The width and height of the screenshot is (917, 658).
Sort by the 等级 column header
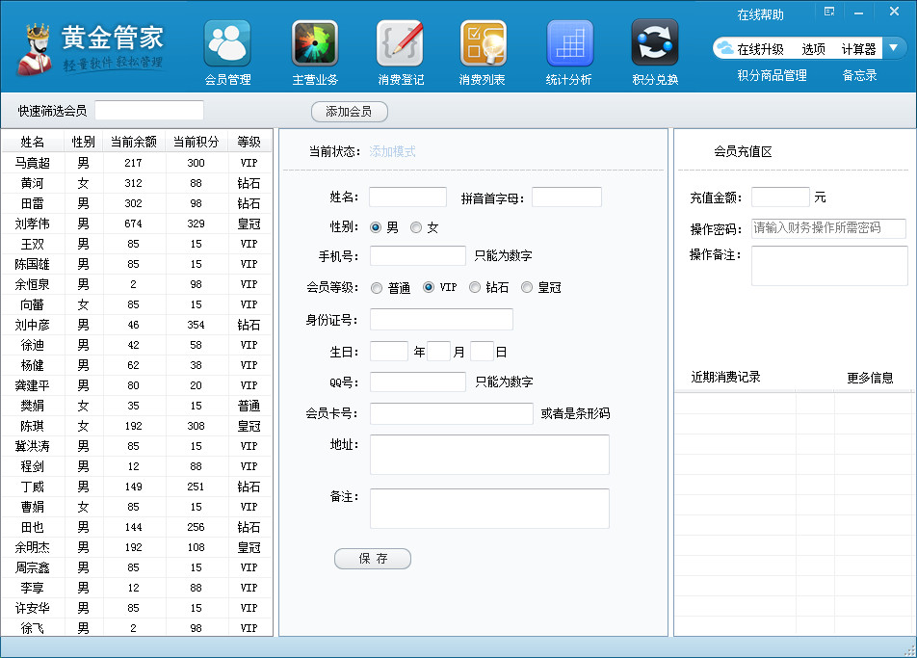pyautogui.click(x=249, y=143)
